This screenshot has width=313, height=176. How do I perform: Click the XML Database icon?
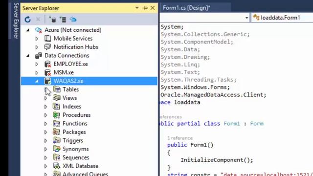(x=57, y=166)
